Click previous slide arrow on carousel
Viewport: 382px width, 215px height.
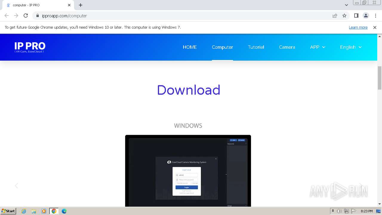tap(16, 186)
